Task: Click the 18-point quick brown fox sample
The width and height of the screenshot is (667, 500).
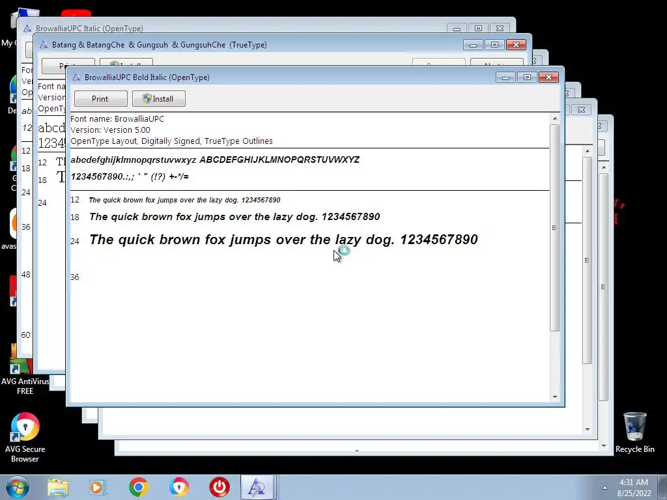Action: 234,217
